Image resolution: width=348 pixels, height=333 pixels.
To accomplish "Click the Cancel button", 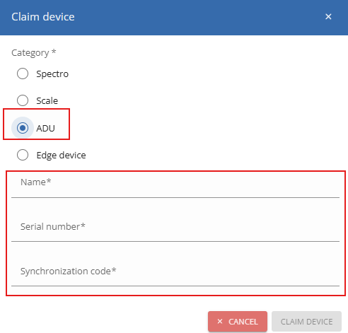I will 238,322.
